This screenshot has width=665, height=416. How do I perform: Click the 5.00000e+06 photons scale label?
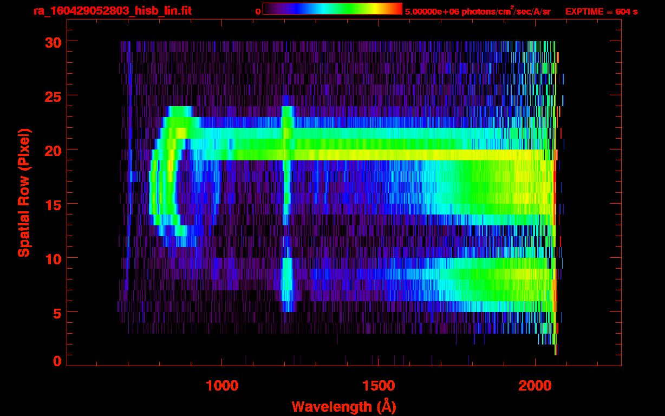click(478, 11)
